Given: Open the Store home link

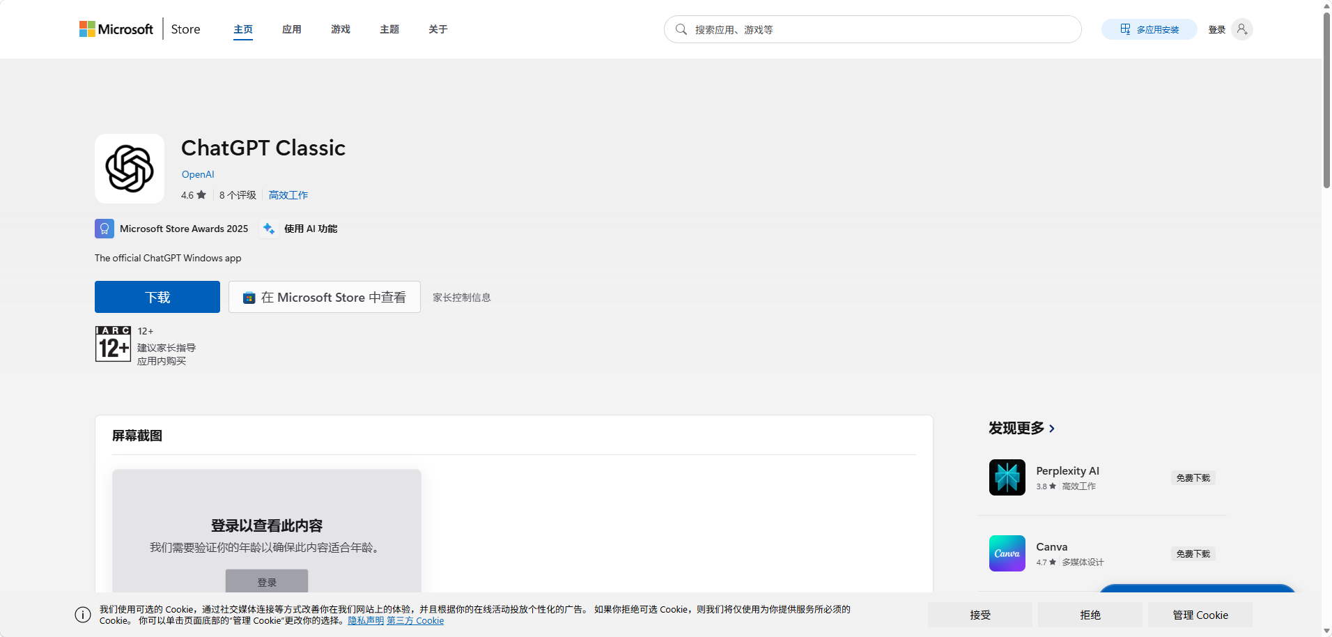Looking at the screenshot, I should pos(185,29).
